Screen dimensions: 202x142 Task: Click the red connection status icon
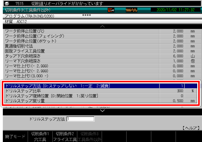(111, 10)
